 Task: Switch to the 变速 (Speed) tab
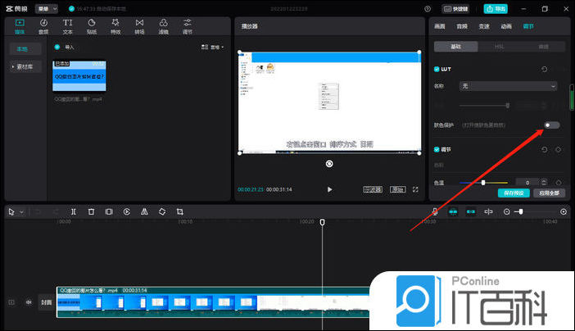(484, 26)
